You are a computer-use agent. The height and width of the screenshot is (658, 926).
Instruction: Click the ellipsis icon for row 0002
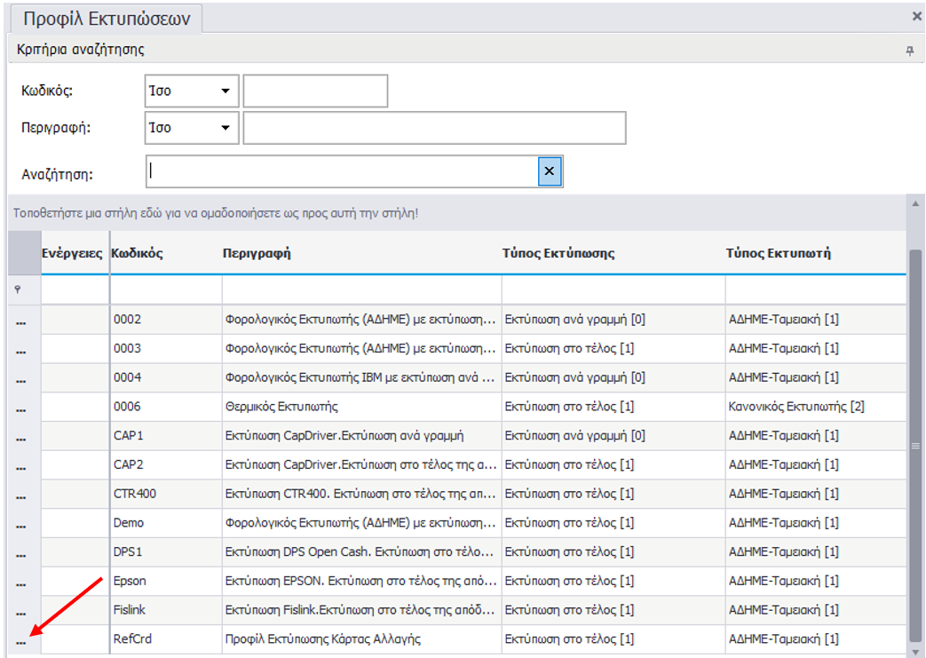pyautogui.click(x=20, y=322)
